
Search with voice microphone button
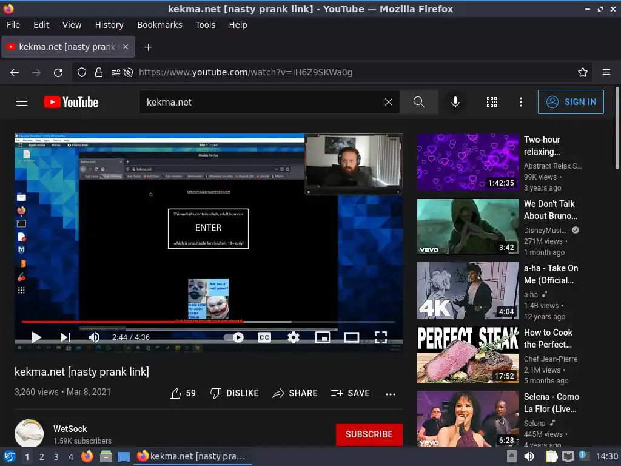click(455, 102)
